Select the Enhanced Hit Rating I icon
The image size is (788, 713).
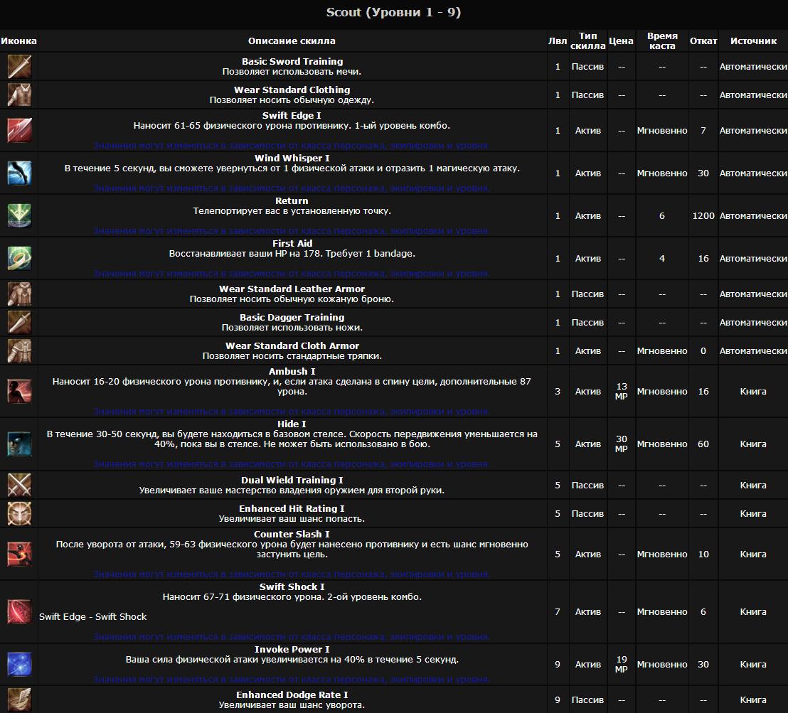(19, 513)
